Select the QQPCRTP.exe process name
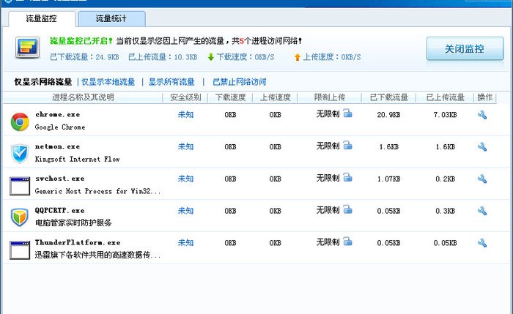The width and height of the screenshot is (513, 314). pos(60,211)
